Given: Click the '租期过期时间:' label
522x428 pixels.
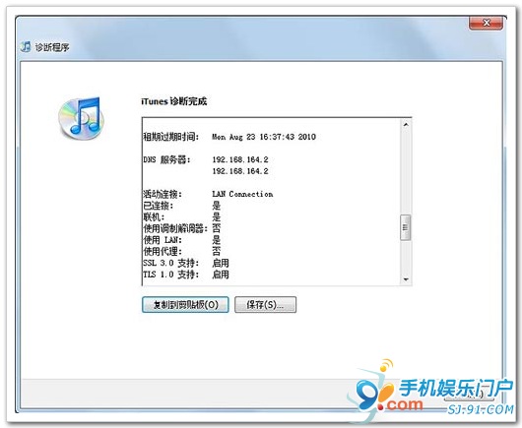Looking at the screenshot, I should point(170,137).
